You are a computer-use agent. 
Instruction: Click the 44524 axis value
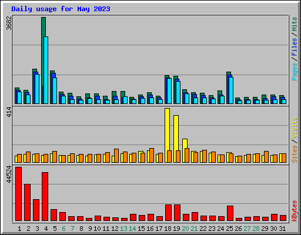pos(9,174)
